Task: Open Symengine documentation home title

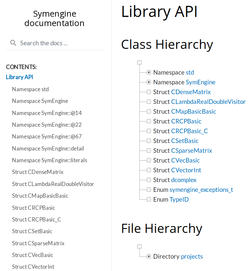Action: pyautogui.click(x=54, y=18)
